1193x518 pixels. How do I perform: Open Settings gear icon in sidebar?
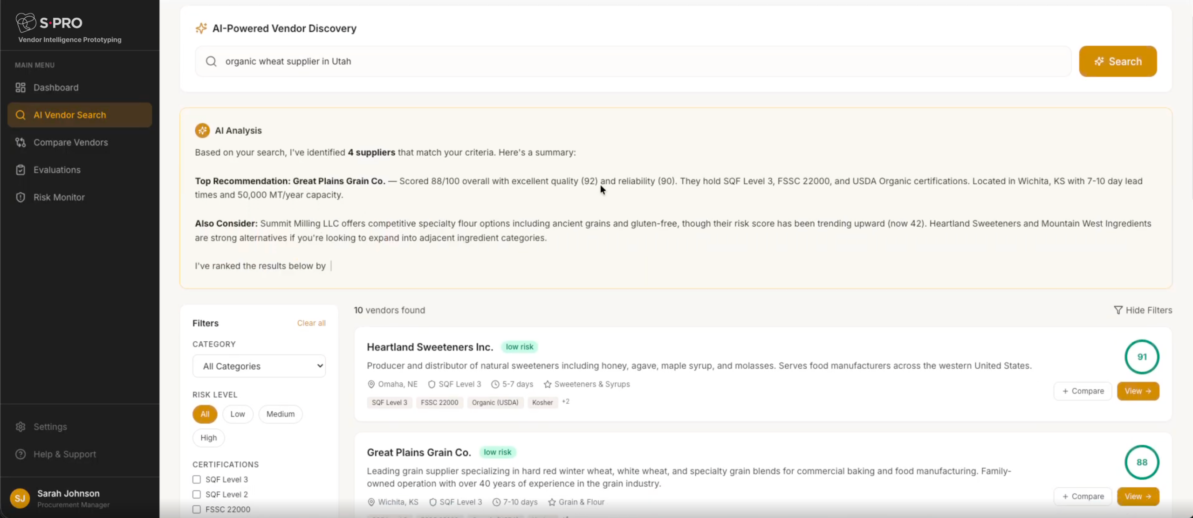[21, 427]
